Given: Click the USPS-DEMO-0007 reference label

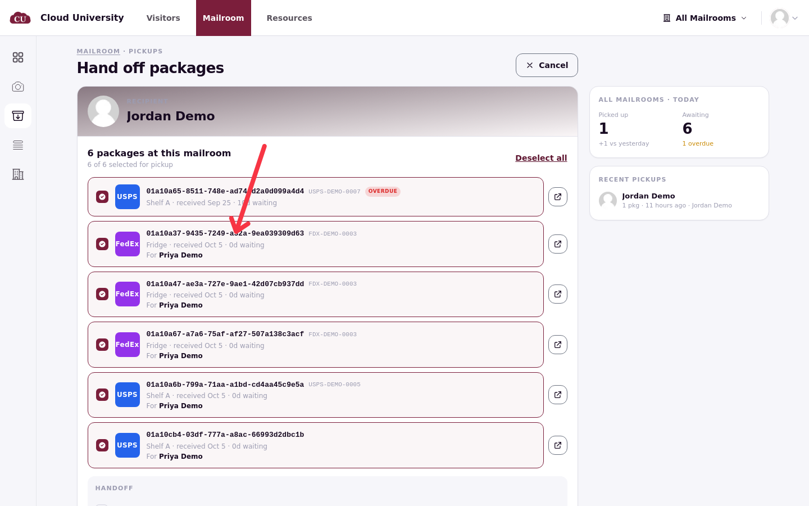Looking at the screenshot, I should [x=334, y=192].
